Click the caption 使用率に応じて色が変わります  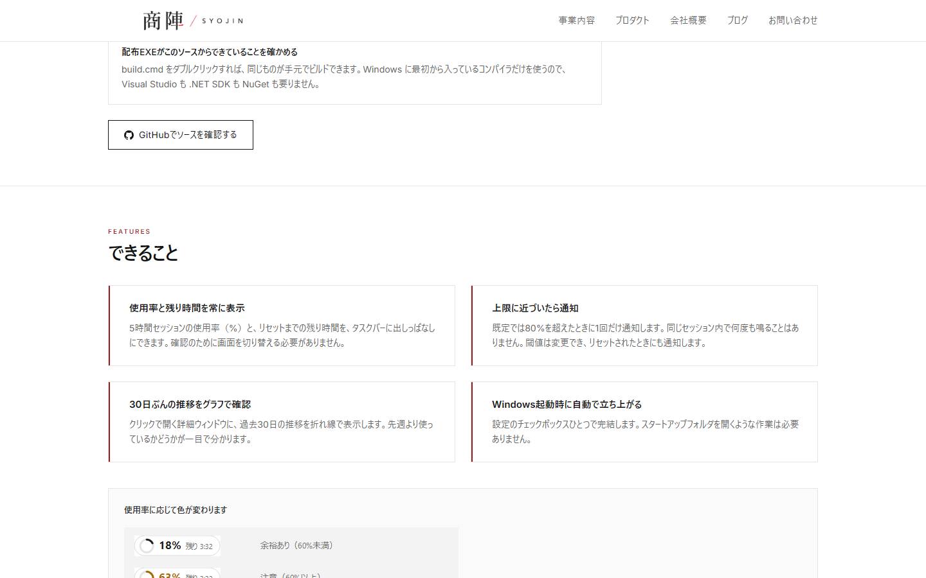click(176, 510)
